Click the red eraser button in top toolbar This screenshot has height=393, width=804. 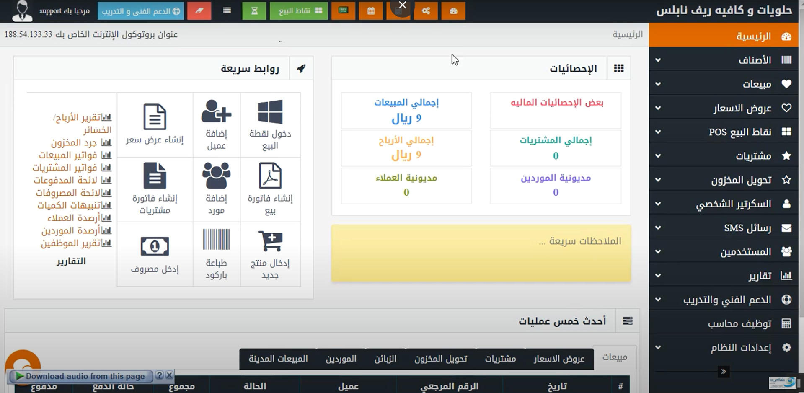tap(199, 11)
